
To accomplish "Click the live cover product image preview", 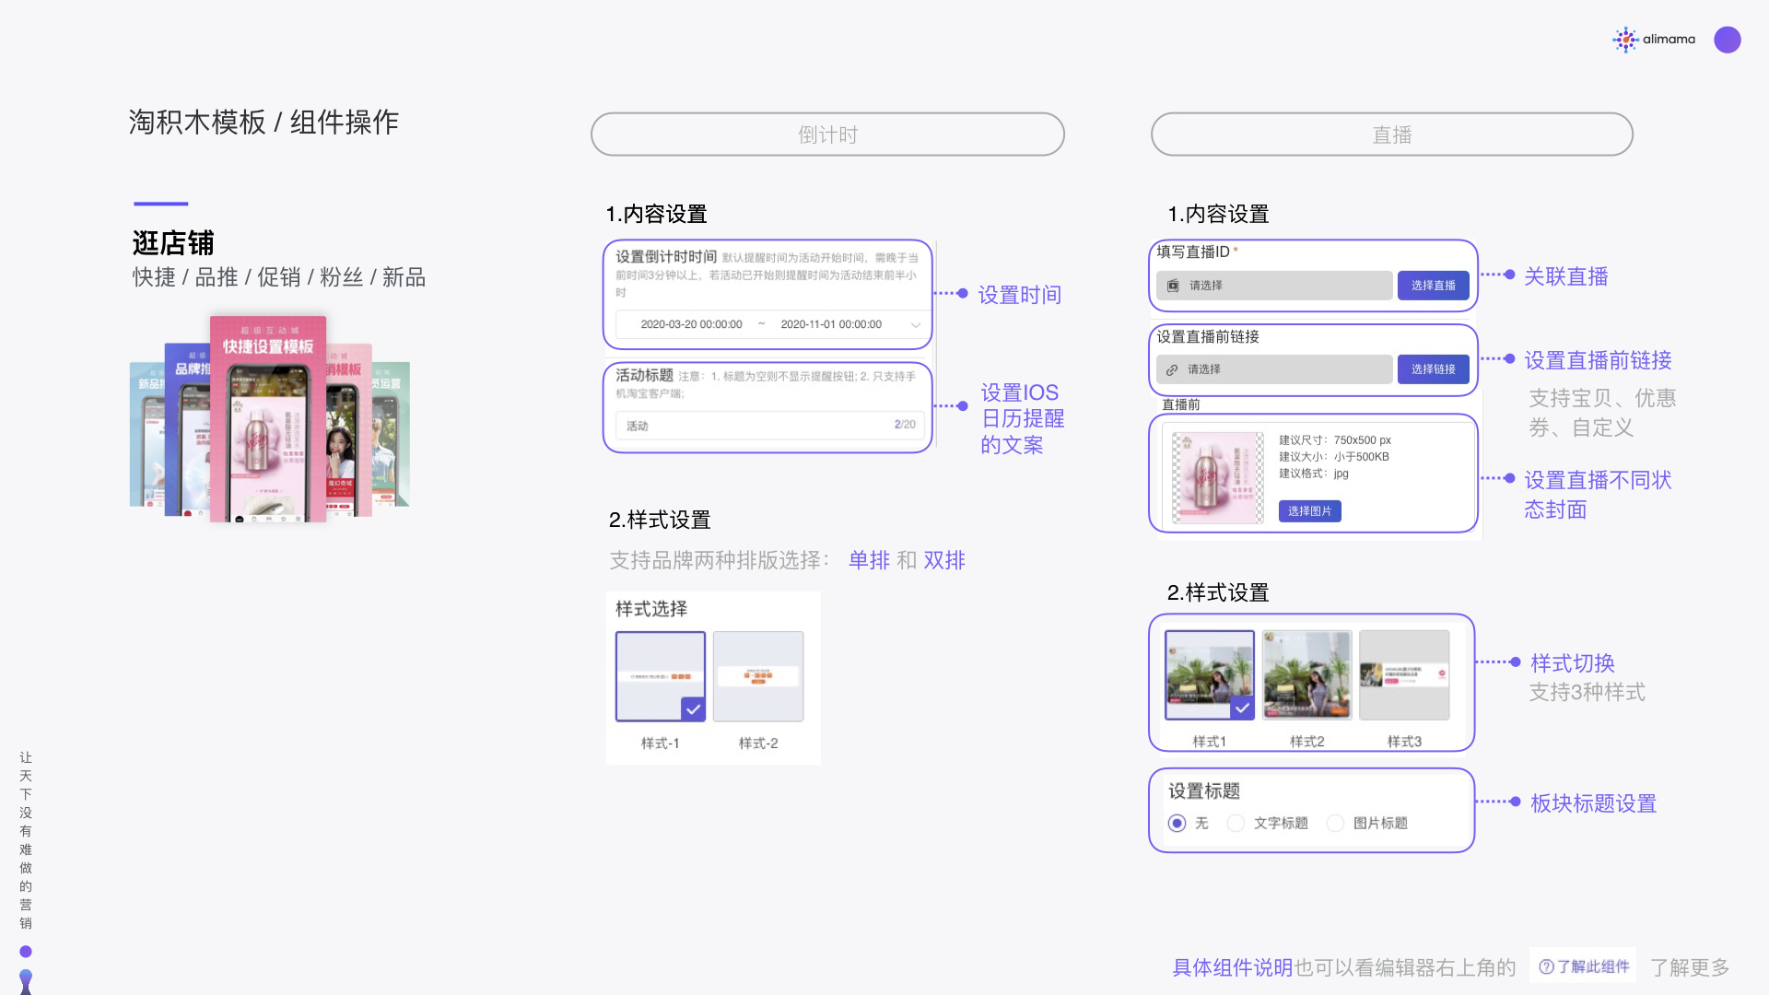I will 1217,478.
